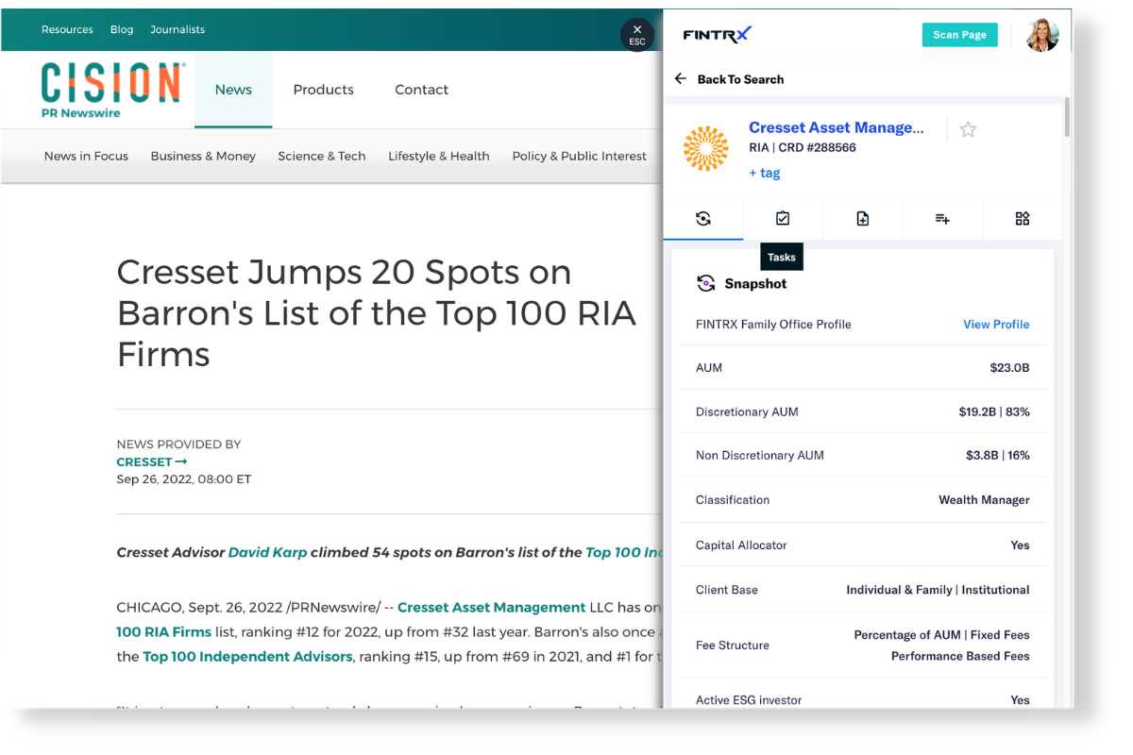Click the Snapshot section heading text

point(755,283)
